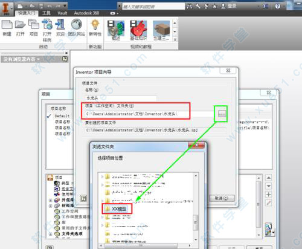Click the New (新建) file icon
This screenshot has width=302, height=249.
tap(7, 25)
